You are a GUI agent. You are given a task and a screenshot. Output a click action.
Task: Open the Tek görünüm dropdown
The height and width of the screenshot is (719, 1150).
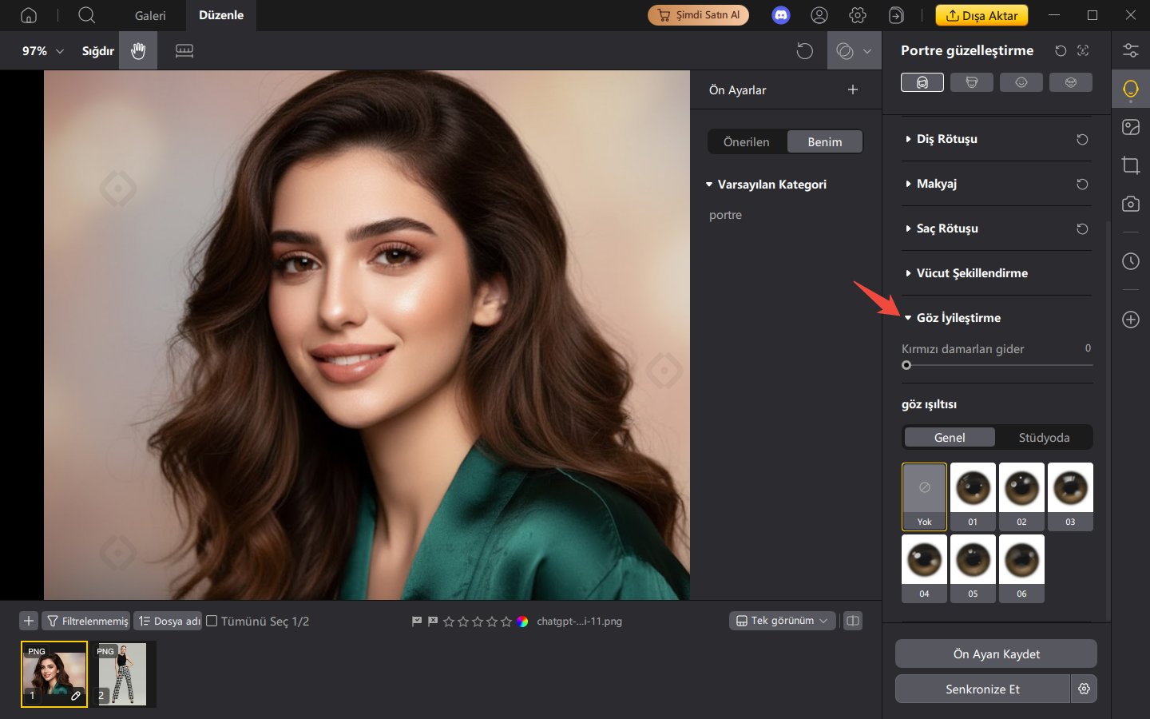pyautogui.click(x=781, y=620)
